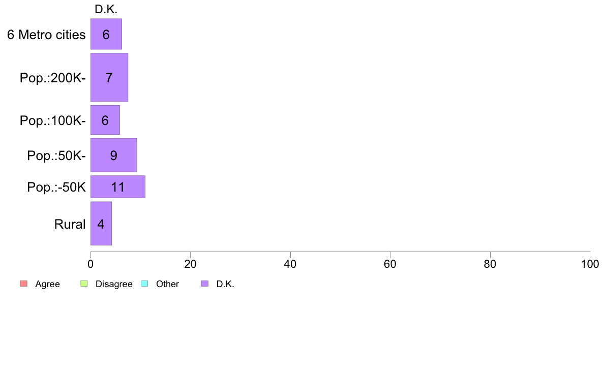
Task: Click the Pop.:-50K row label
Action: [x=56, y=187]
